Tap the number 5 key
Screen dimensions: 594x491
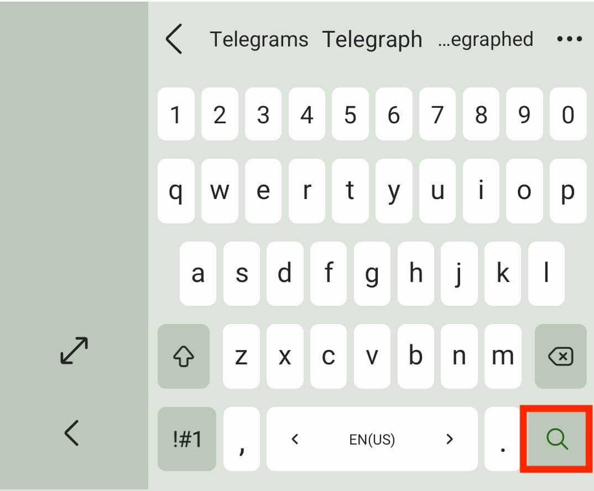tap(350, 114)
